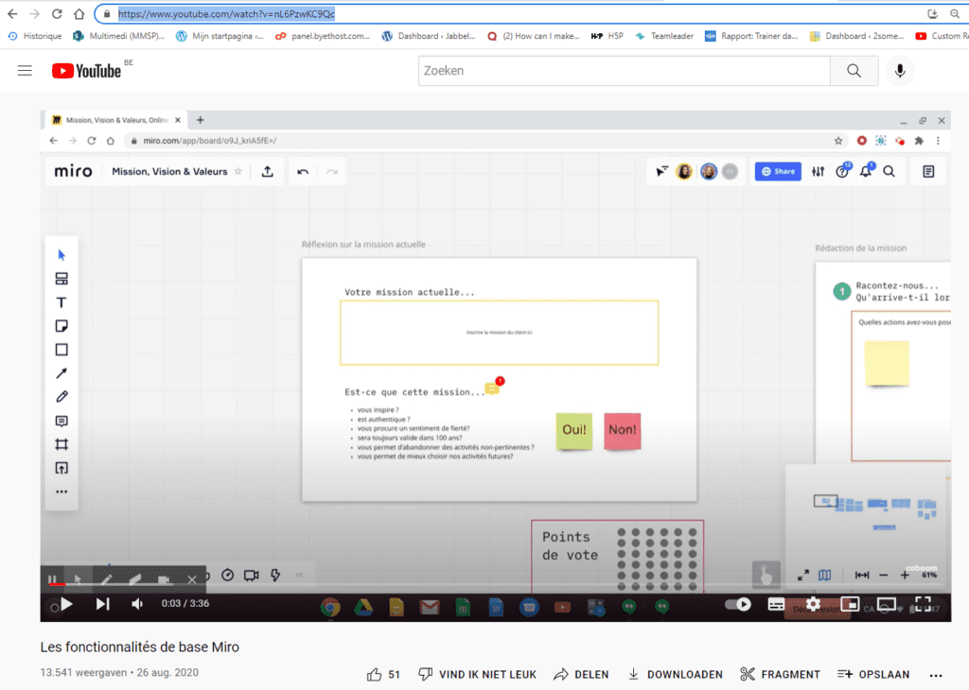Collapse the Miro bottom toolbar chevrons

(299, 575)
